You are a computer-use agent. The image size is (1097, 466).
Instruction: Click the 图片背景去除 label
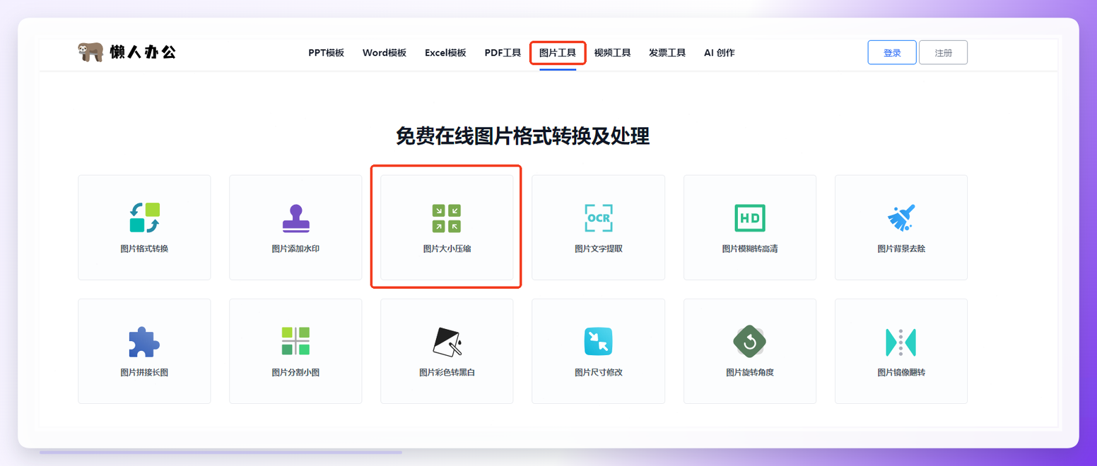pyautogui.click(x=901, y=249)
